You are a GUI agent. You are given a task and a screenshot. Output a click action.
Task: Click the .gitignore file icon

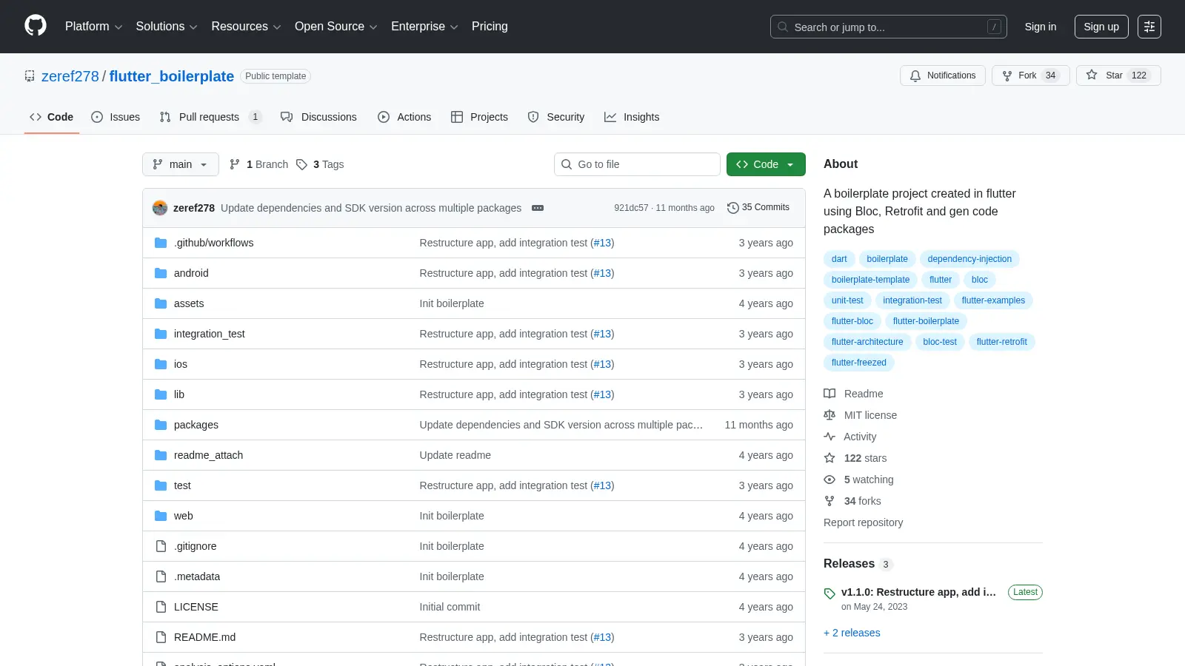161,546
